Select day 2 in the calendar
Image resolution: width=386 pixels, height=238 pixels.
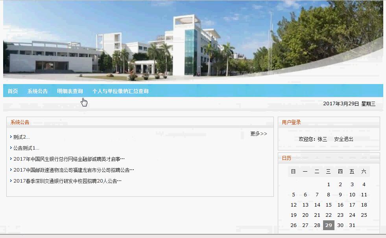point(340,185)
